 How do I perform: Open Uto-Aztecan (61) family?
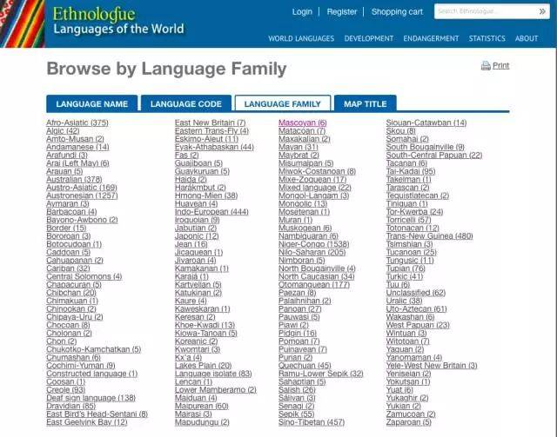417,308
